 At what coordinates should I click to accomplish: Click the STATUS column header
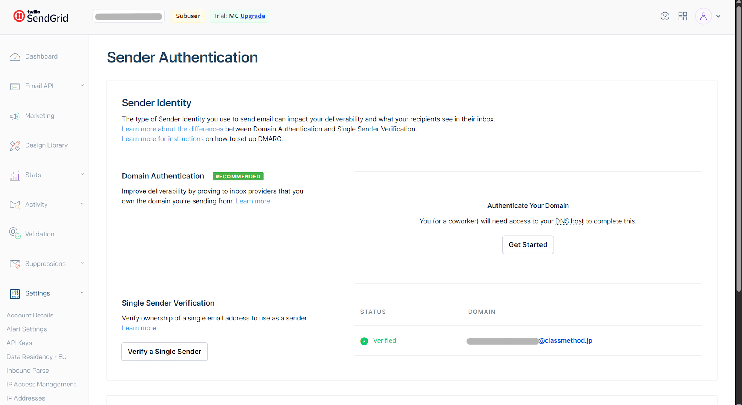(x=373, y=312)
